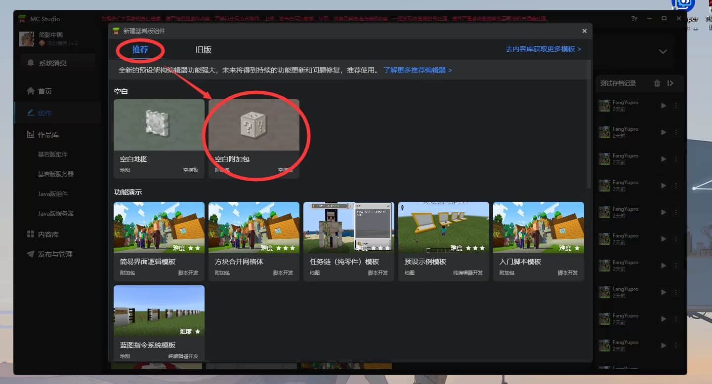Viewport: 712px width, 384px height.
Task: Collapse the 测试存档记录 panel with arrow icon
Action: [670, 83]
